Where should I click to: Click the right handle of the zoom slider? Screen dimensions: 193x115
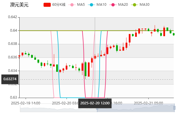pyautogui.click(x=174, y=108)
